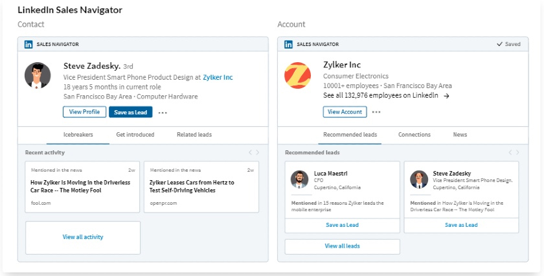Viewport: 544px width, 276px height.
Task: Click Steve Zadesky's name in Recommended leads
Action: (452, 174)
